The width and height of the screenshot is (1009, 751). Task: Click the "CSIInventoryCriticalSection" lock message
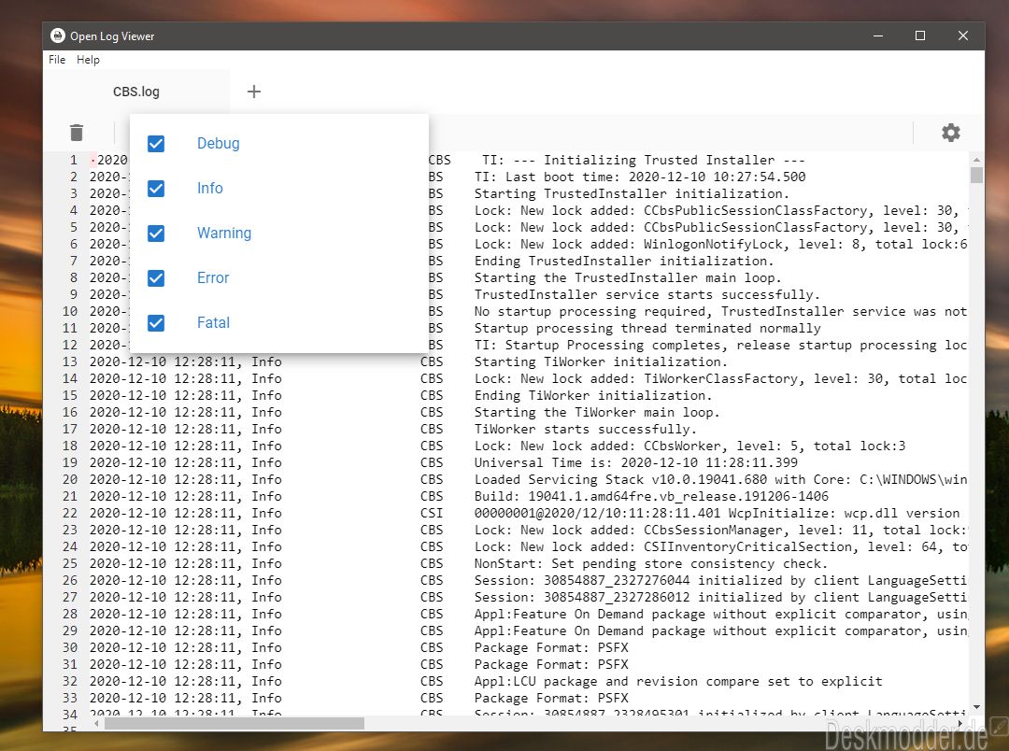[x=720, y=546]
